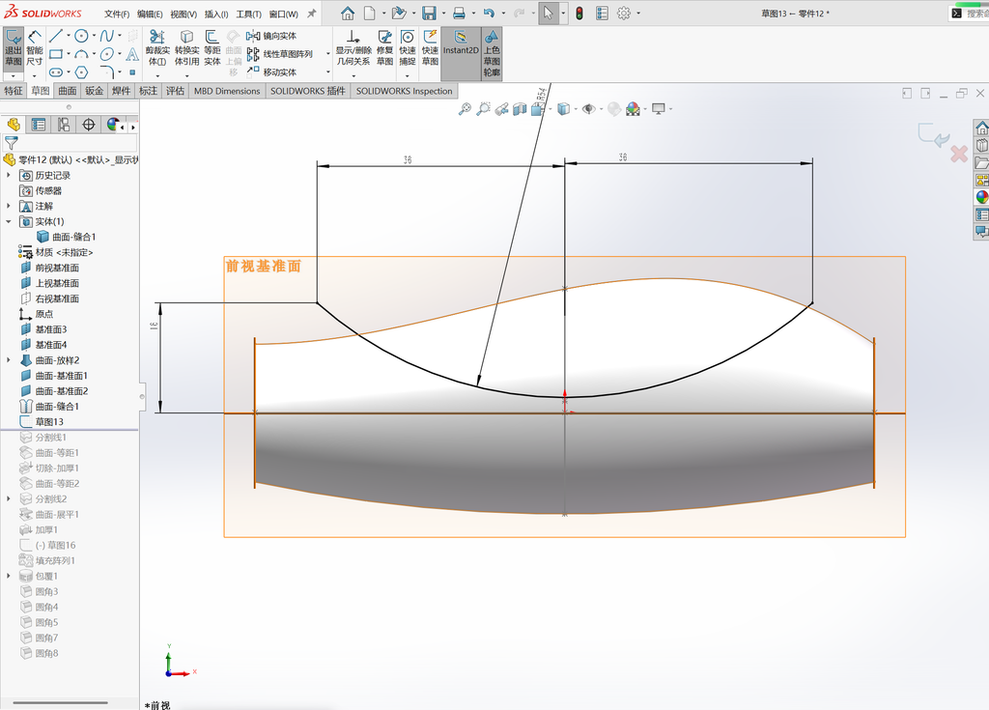989x710 pixels.
Task: Toggle Hide/Show Items eye icon
Action: tap(588, 109)
